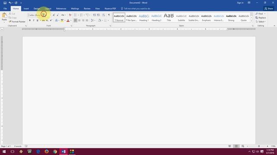Open the Windows Start menu
Screen dimensions: 277x155
(4, 152)
